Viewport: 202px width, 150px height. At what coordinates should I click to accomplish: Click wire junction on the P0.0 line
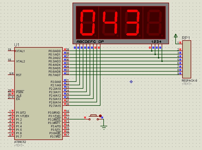pyautogui.click(x=152, y=51)
